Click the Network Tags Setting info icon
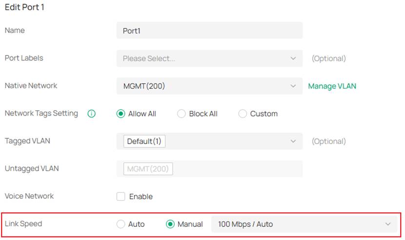The image size is (405, 240). point(91,113)
